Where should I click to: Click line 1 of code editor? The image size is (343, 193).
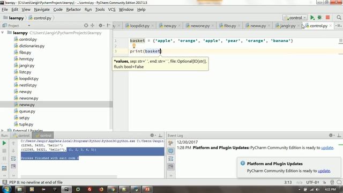[211, 41]
